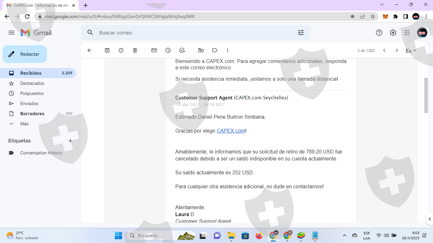Screen dimensions: 433x243
Task: Navigate back in the browser
Action: tap(7, 16)
